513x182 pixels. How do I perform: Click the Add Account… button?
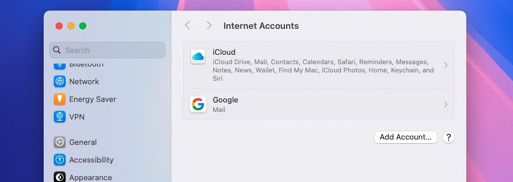click(406, 137)
